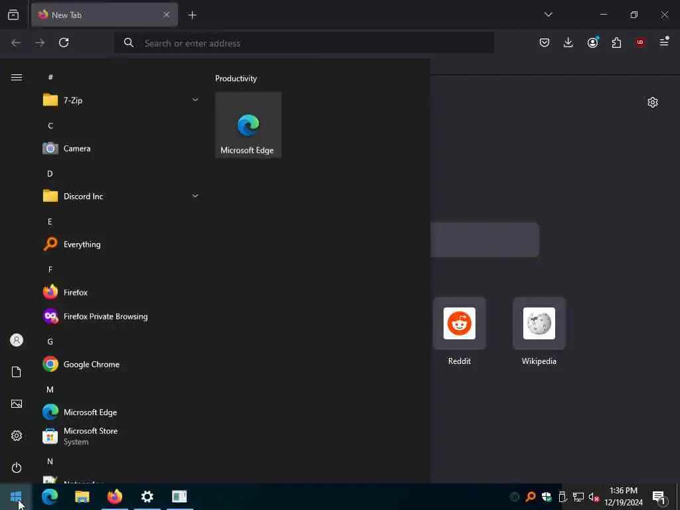The width and height of the screenshot is (680, 510).
Task: Open the list all tabs chevron
Action: point(548,15)
